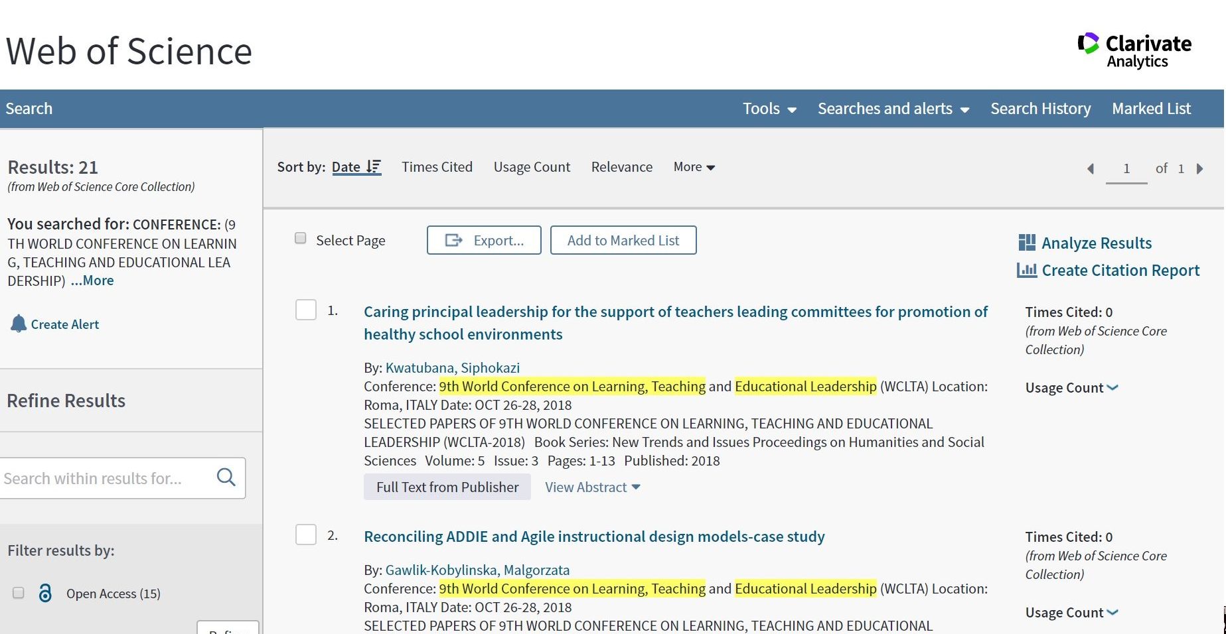The height and width of the screenshot is (634, 1226).
Task: Click the Analyze Results link
Action: [1097, 243]
